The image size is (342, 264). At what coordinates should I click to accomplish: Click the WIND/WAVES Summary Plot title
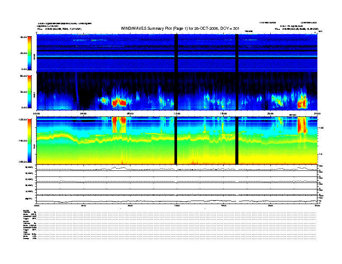pos(180,28)
